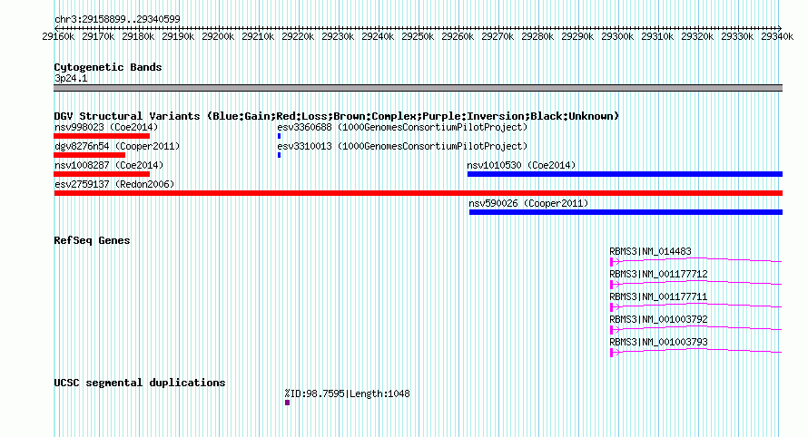Select the magenta exon glyph of NM_001003792

612,330
